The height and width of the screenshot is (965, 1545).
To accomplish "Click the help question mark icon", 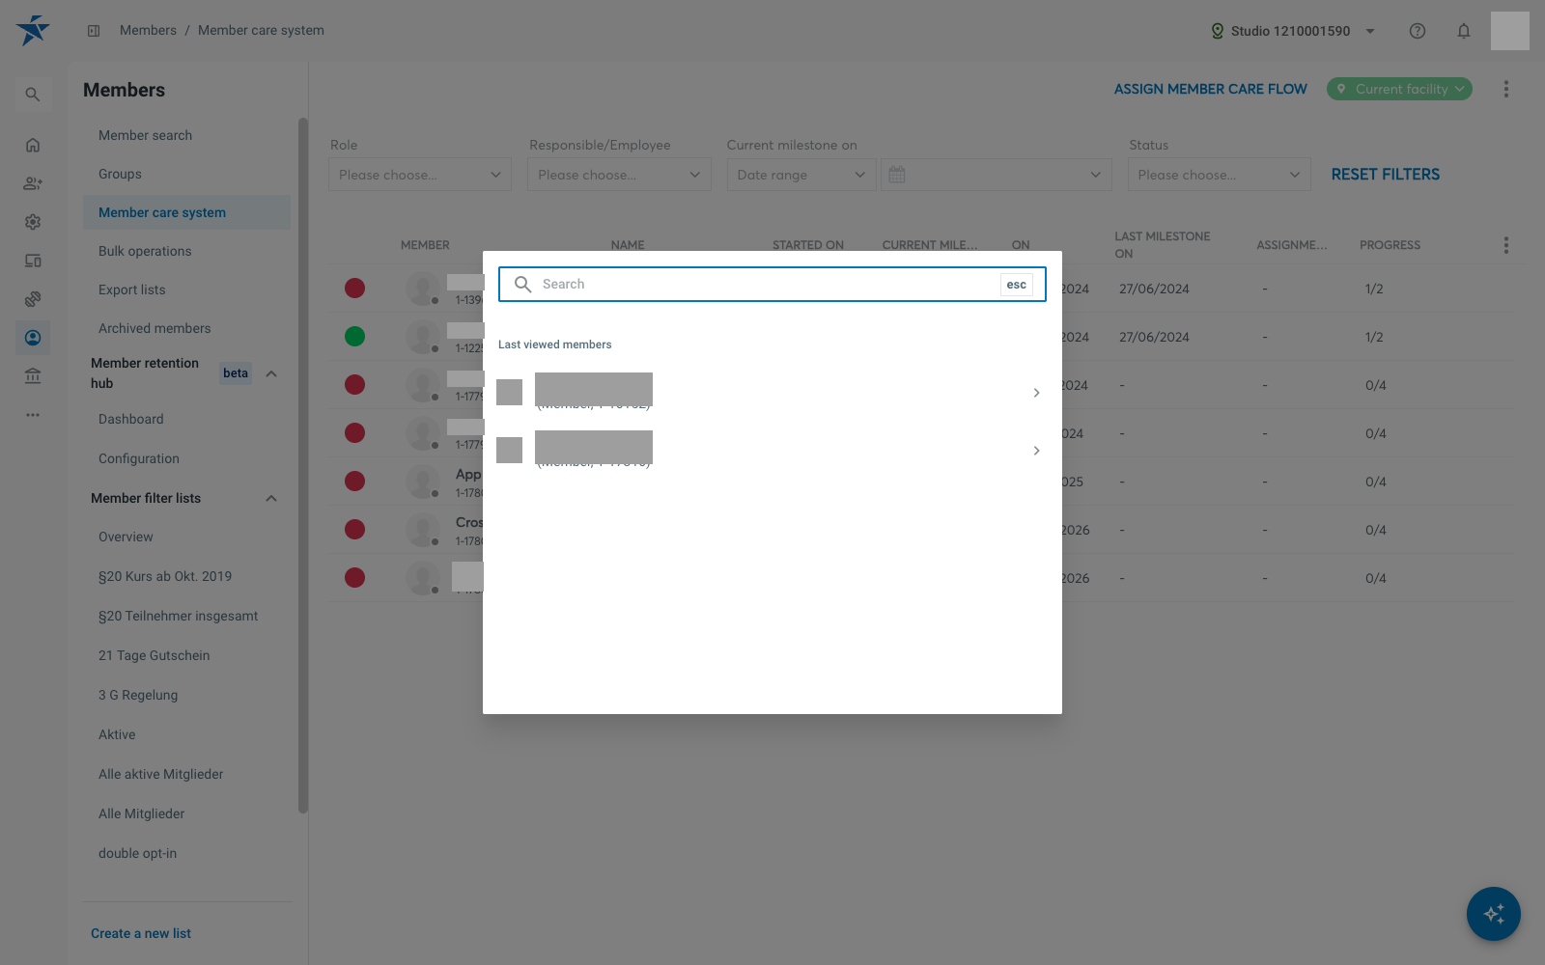I will [1418, 31].
